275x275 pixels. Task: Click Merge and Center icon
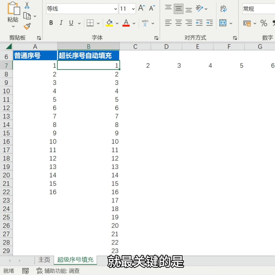[223, 23]
